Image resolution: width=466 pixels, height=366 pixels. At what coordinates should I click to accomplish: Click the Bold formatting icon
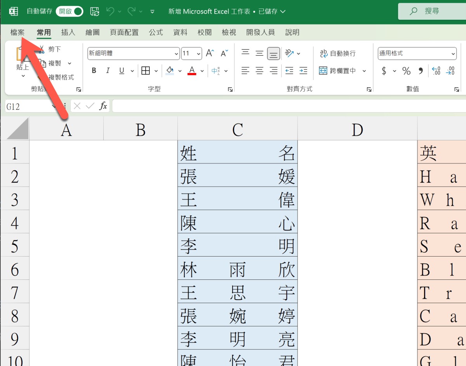coord(94,71)
